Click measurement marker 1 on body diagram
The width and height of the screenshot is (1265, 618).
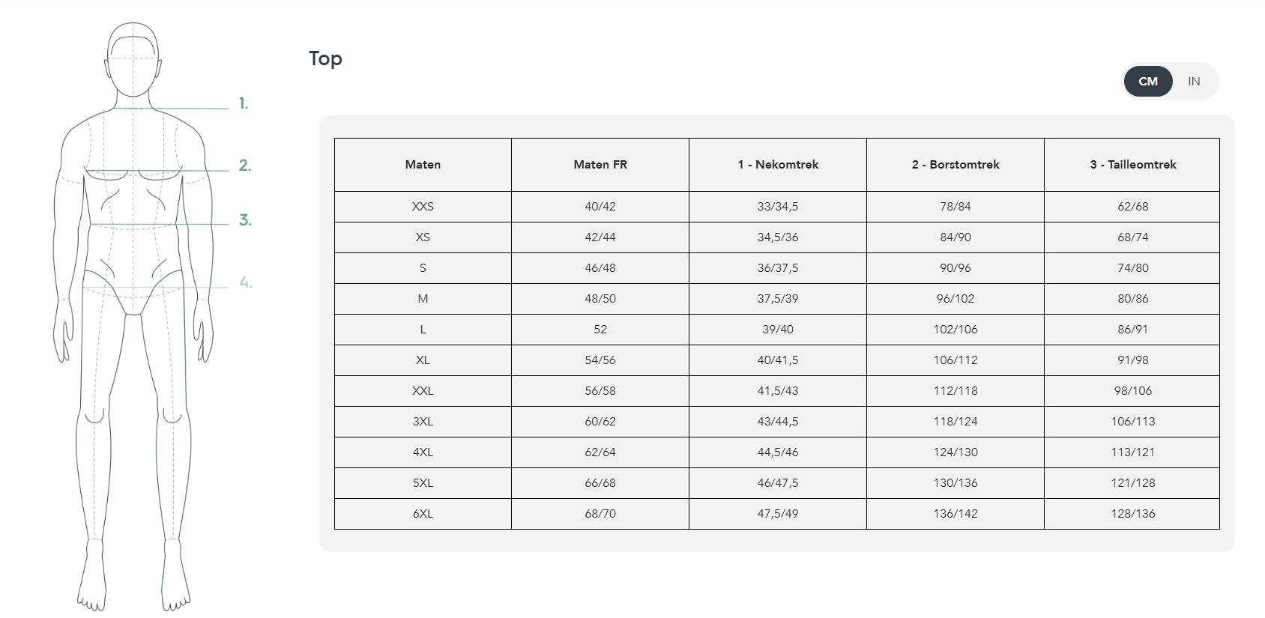click(x=244, y=103)
